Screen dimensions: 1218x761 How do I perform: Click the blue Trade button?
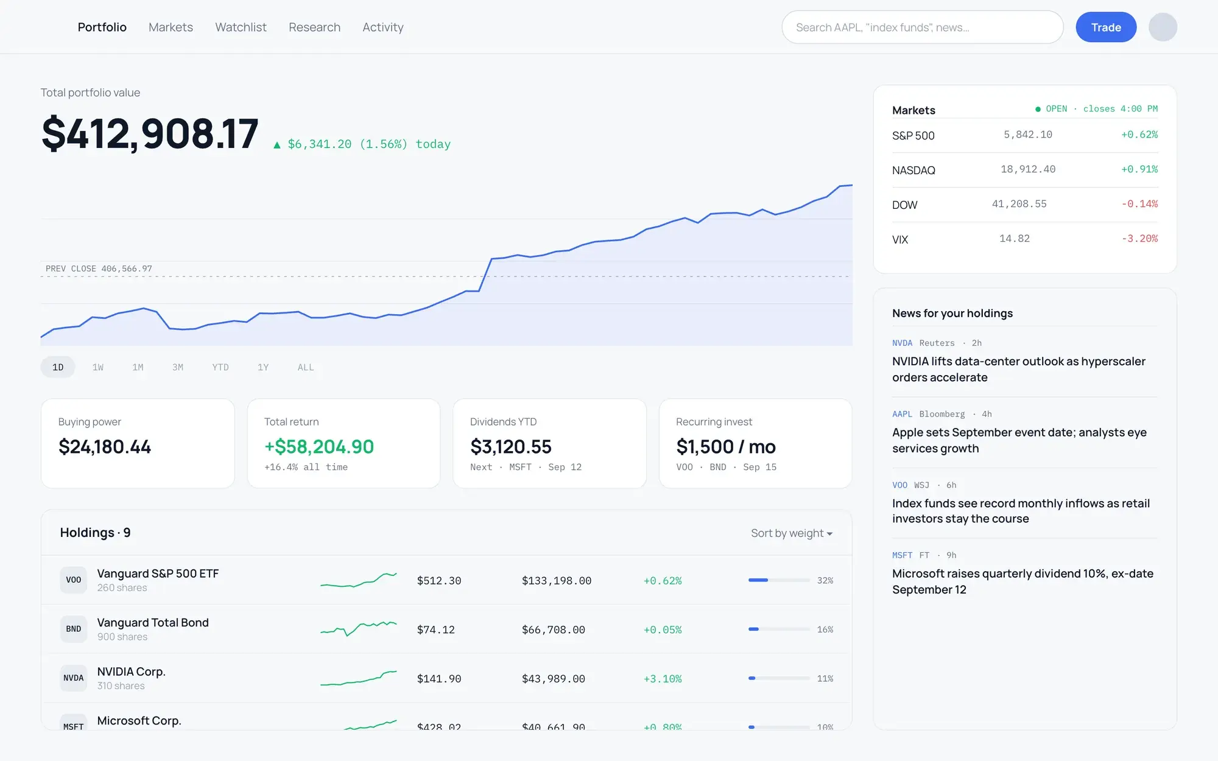(1106, 27)
